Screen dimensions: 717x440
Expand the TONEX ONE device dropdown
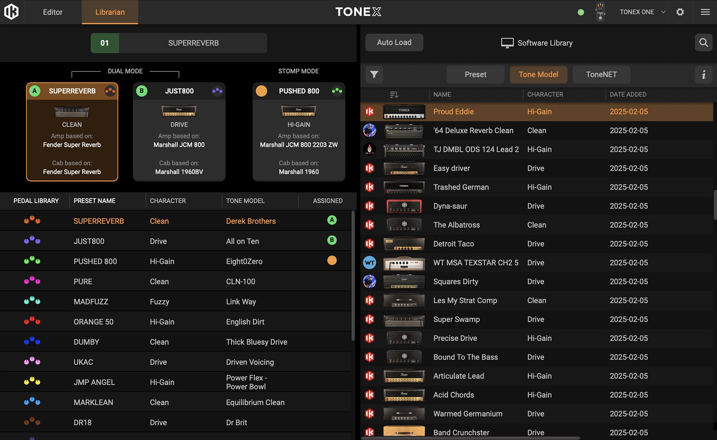click(x=663, y=12)
